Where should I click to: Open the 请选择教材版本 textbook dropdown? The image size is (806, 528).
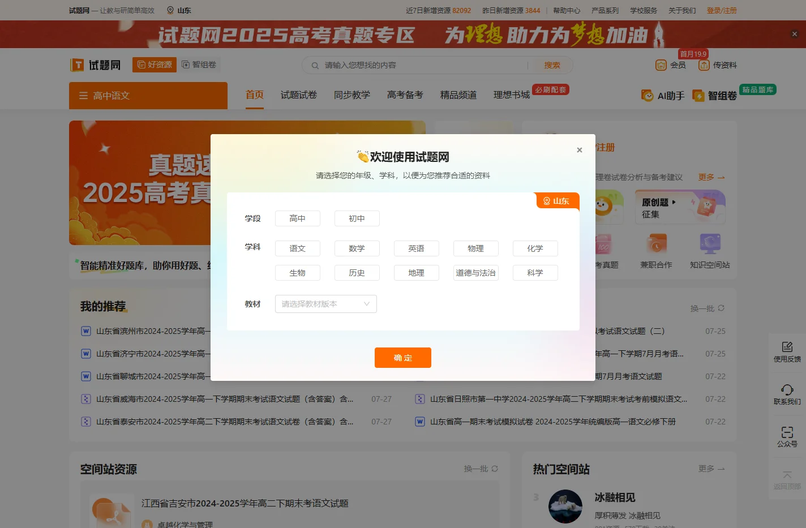[325, 304]
